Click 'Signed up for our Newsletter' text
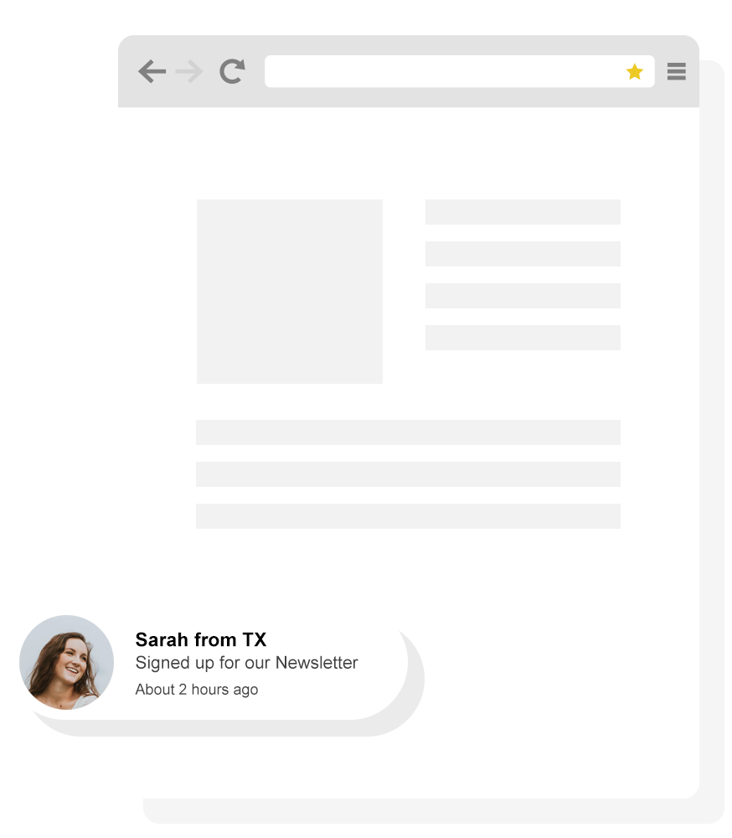This screenshot has width=732, height=838. tap(246, 663)
